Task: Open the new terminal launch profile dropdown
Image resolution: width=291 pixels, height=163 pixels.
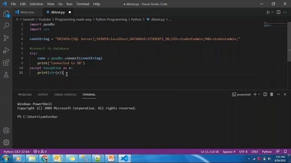Action: [x=259, y=95]
